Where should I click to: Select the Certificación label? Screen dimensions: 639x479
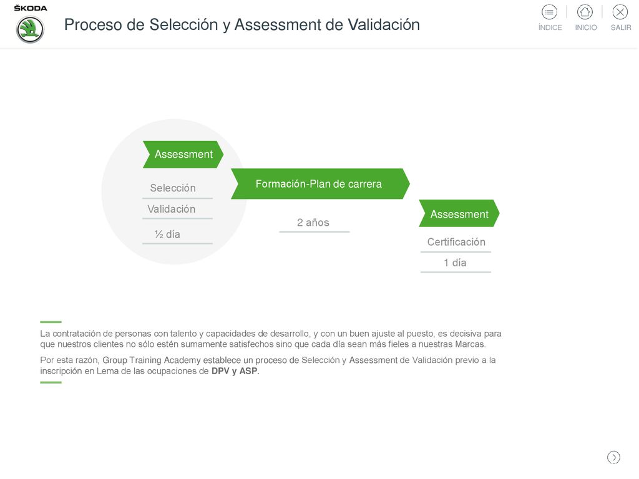(x=456, y=242)
